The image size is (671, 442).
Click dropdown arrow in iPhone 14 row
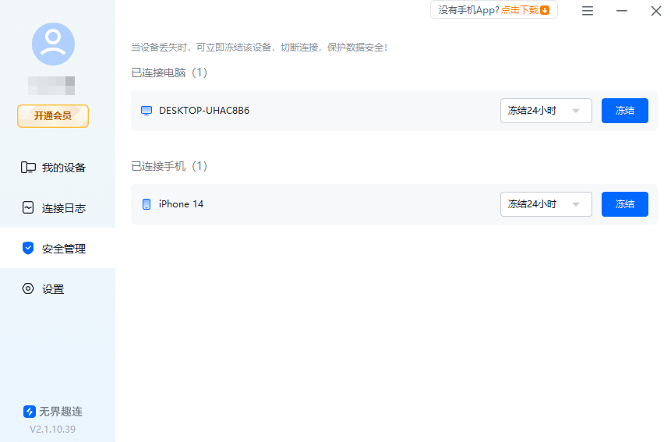[576, 204]
